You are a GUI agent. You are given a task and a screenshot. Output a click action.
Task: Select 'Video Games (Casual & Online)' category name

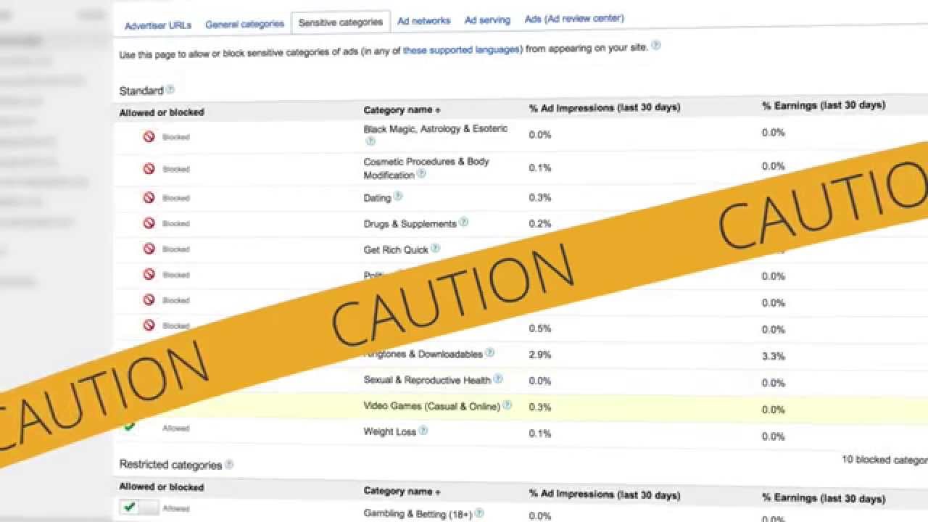432,406
